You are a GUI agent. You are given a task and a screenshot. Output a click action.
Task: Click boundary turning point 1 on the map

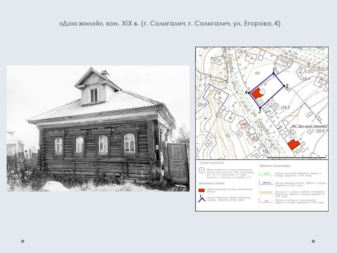tap(274, 74)
